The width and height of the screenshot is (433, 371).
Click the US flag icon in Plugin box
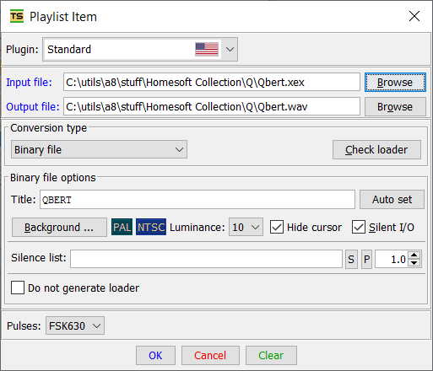click(207, 50)
